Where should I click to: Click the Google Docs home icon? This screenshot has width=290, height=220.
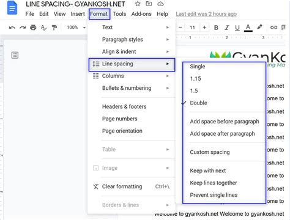pyautogui.click(x=12, y=8)
